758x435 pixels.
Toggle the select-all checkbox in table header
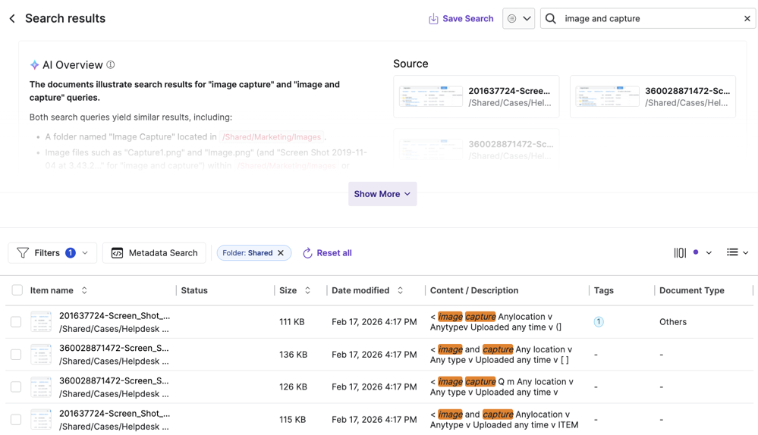(17, 290)
